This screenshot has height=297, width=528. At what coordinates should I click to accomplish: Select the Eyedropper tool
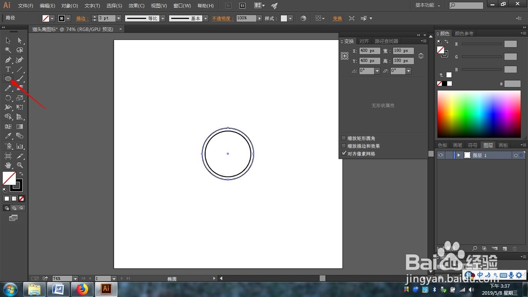click(8, 136)
